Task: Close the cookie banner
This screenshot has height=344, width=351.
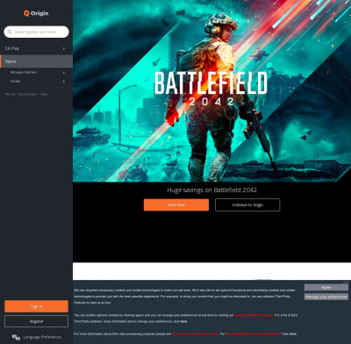Action: (346, 283)
